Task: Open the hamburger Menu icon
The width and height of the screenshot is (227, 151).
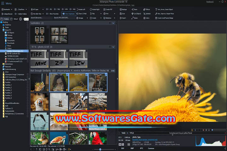Action: point(3,3)
